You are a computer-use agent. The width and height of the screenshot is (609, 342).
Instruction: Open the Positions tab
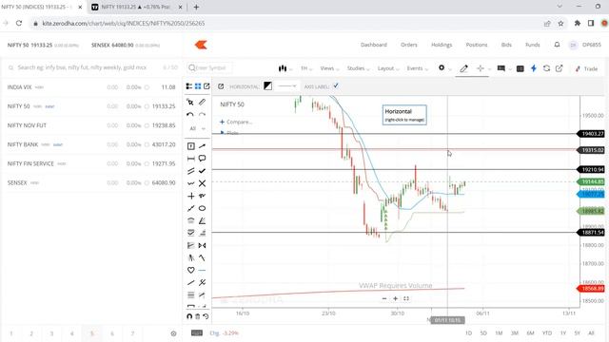477,45
